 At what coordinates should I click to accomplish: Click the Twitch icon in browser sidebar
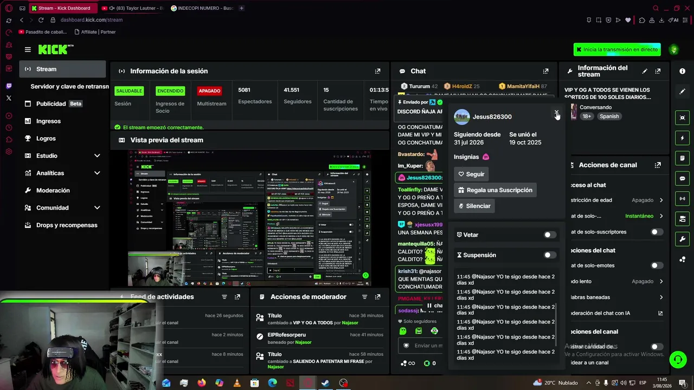9,86
